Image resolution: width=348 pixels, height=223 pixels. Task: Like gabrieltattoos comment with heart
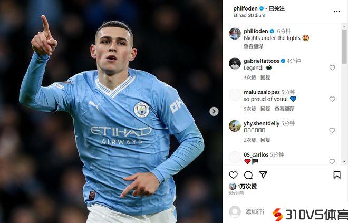click(332, 68)
